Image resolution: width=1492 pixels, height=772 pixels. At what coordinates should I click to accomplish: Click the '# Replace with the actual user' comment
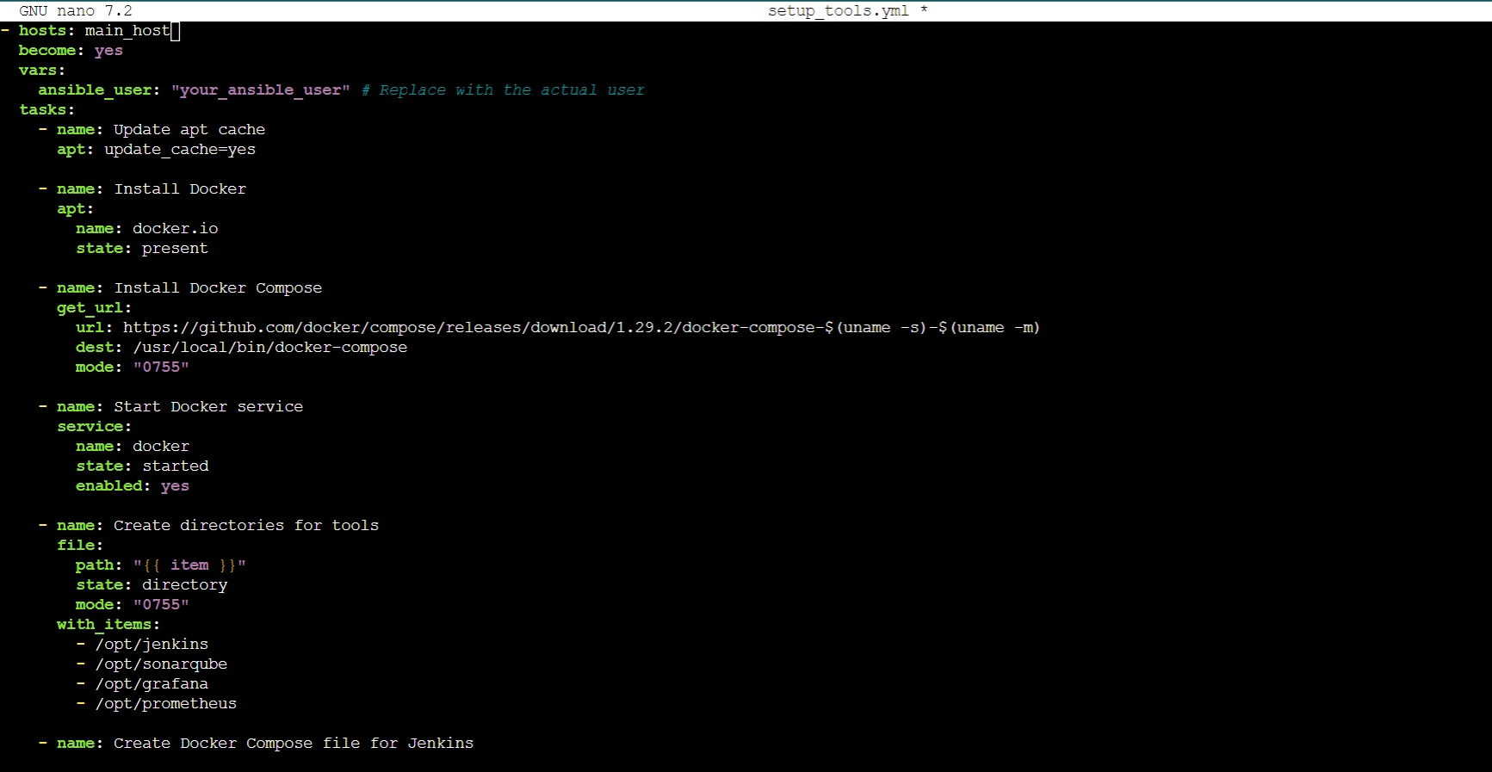click(x=503, y=90)
